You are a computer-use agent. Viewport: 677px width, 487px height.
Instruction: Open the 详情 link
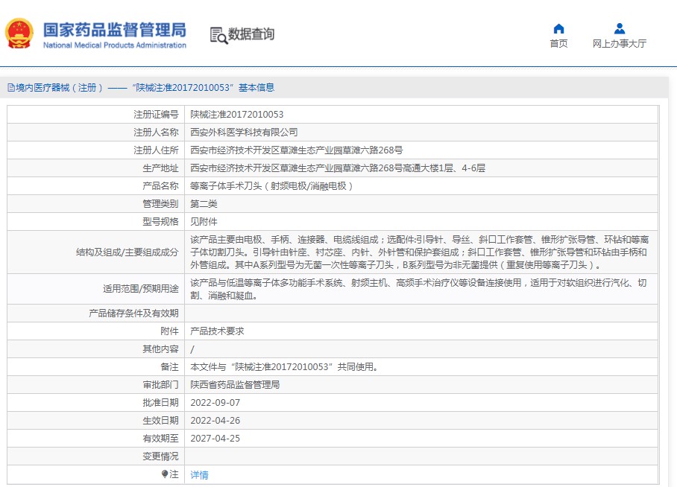[x=199, y=475]
